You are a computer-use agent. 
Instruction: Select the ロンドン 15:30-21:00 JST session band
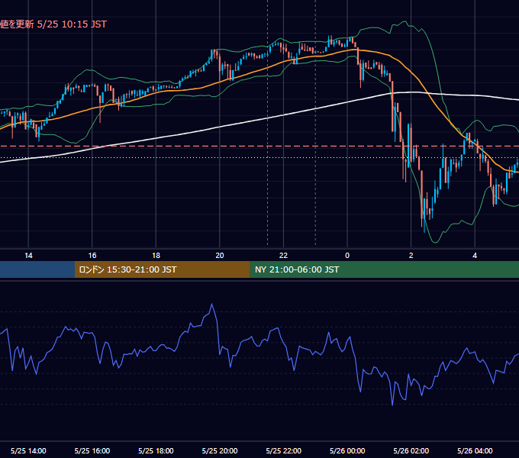[x=162, y=269]
